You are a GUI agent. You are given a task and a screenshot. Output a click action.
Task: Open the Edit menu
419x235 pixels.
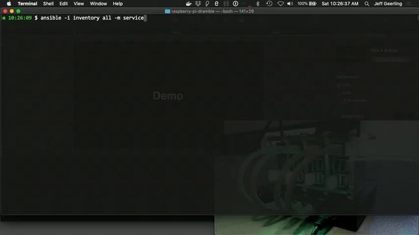64,4
